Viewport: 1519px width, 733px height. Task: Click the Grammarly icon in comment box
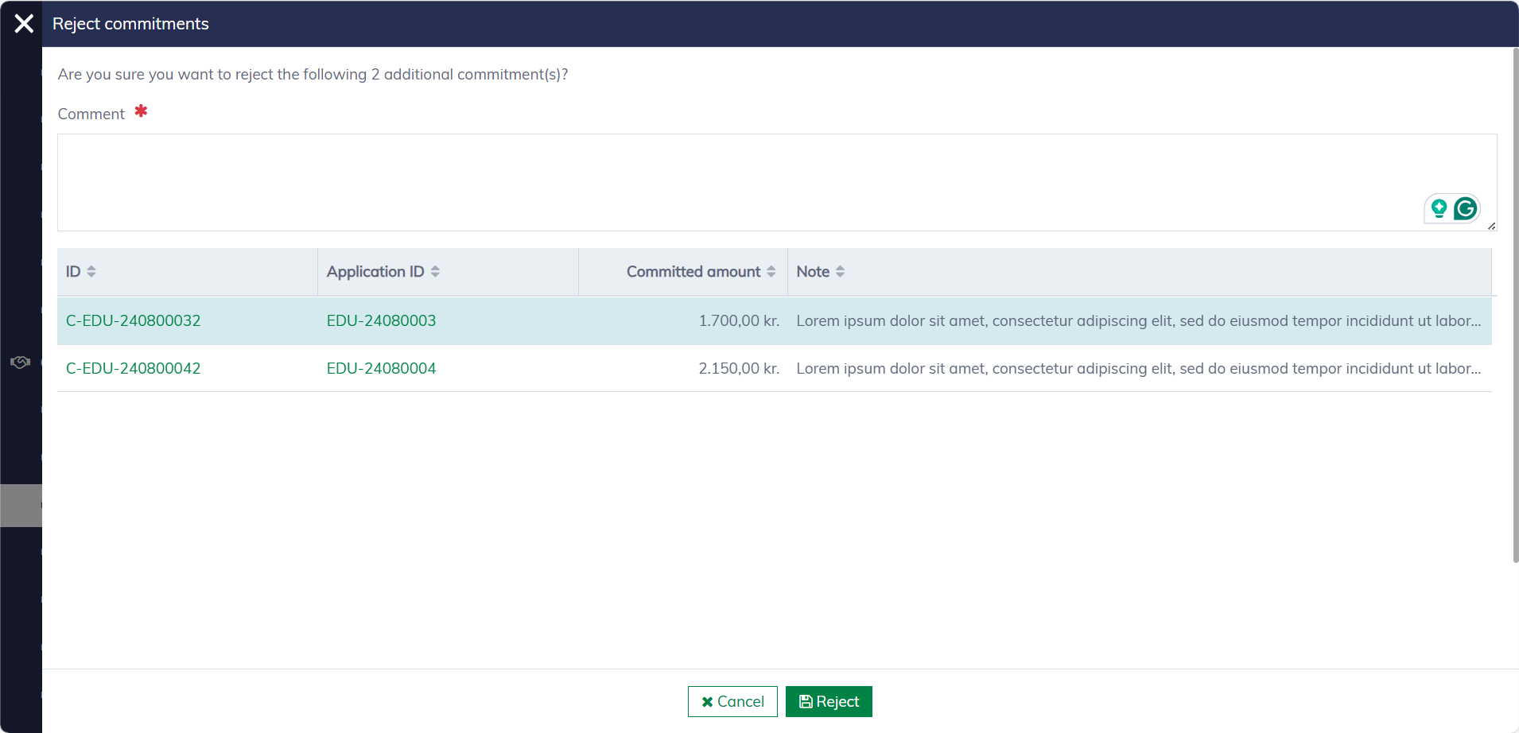click(1465, 209)
